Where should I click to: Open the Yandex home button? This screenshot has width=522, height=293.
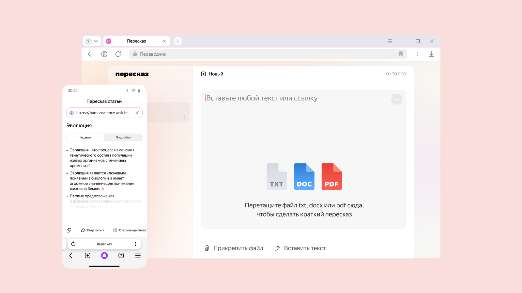(104, 54)
